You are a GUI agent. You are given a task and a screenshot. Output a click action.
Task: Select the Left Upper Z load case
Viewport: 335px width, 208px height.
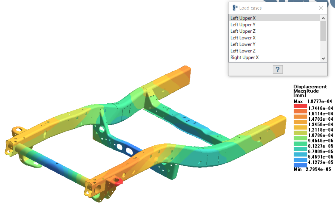[243, 31]
